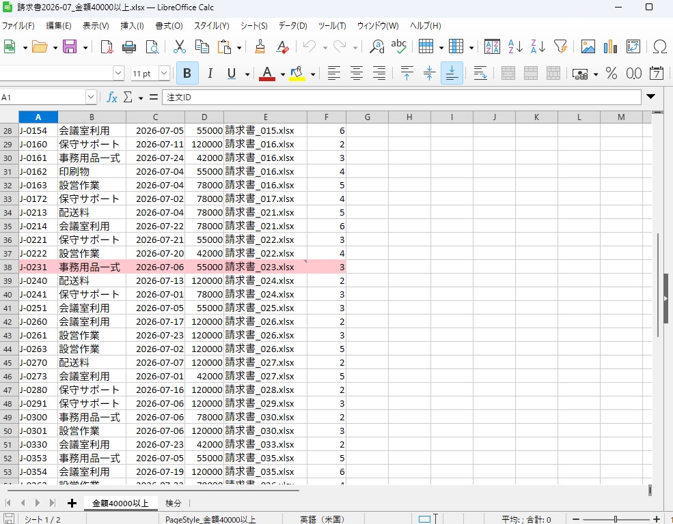The height and width of the screenshot is (524, 673).
Task: Click zoom in plus button
Action: pyautogui.click(x=657, y=519)
